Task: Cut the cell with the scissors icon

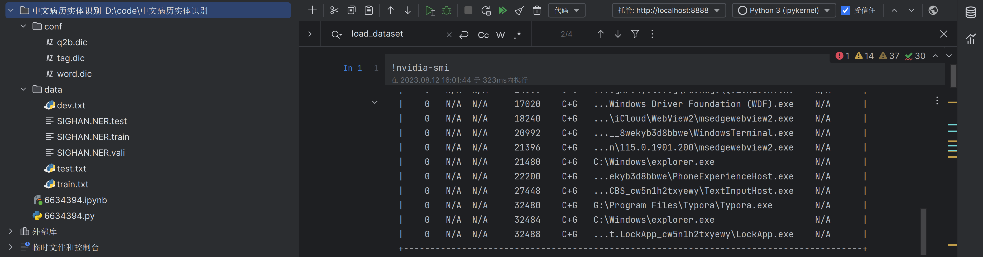Action: click(x=334, y=10)
